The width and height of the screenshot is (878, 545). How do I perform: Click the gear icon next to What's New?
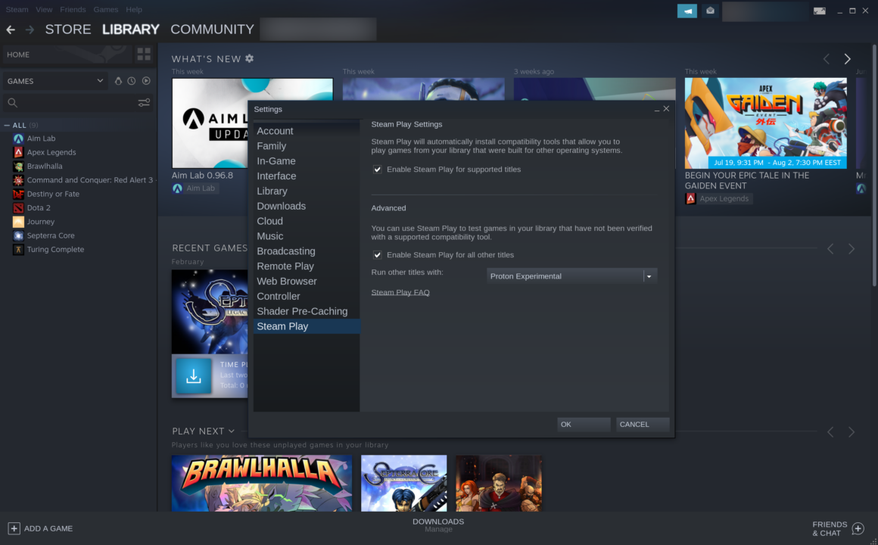[249, 58]
